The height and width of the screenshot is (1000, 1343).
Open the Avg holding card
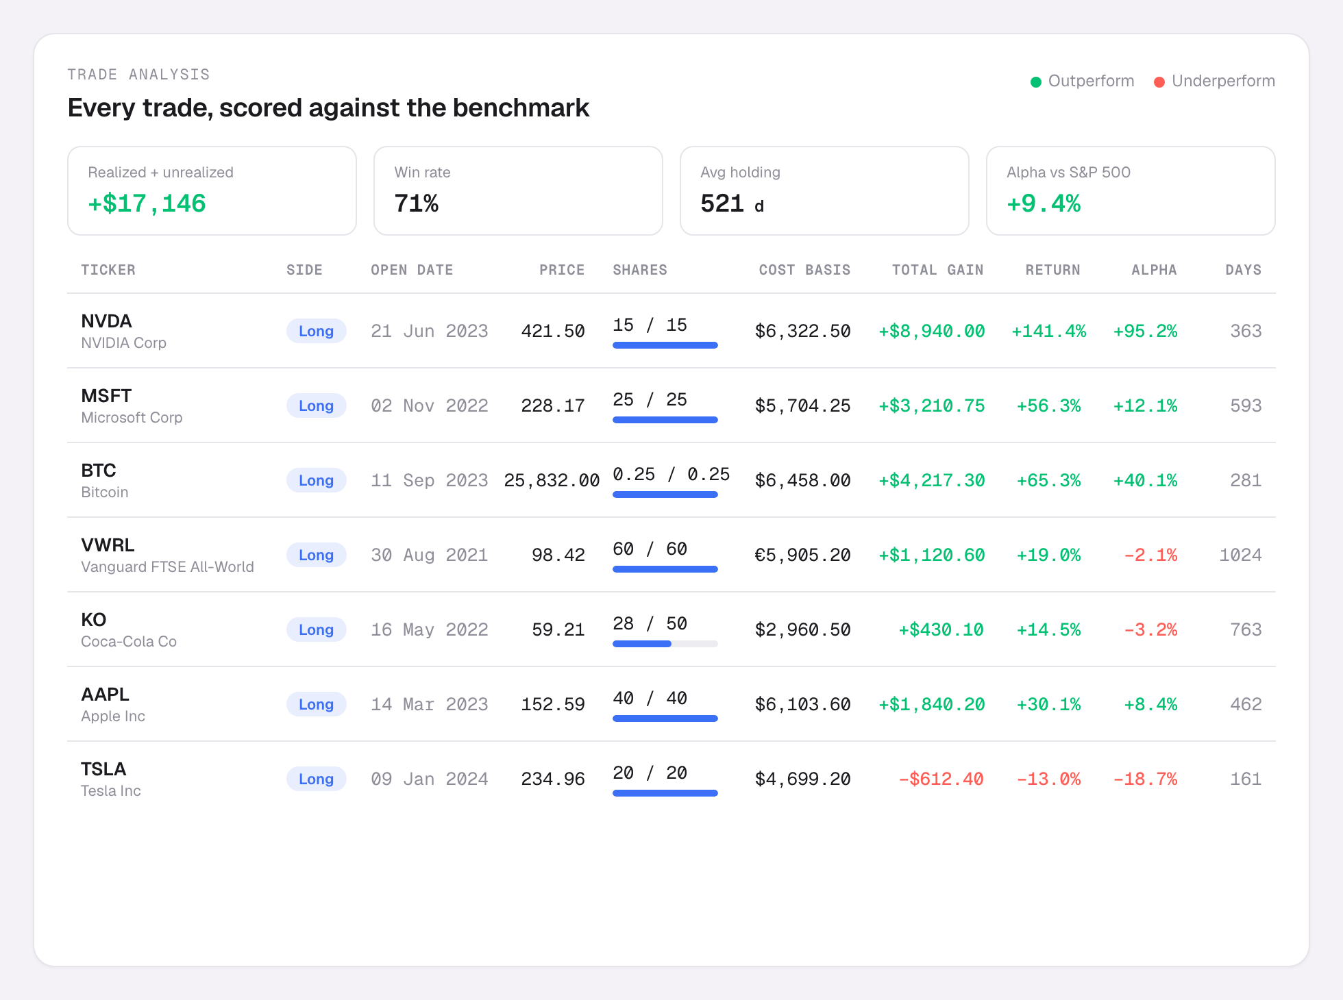[x=824, y=190]
